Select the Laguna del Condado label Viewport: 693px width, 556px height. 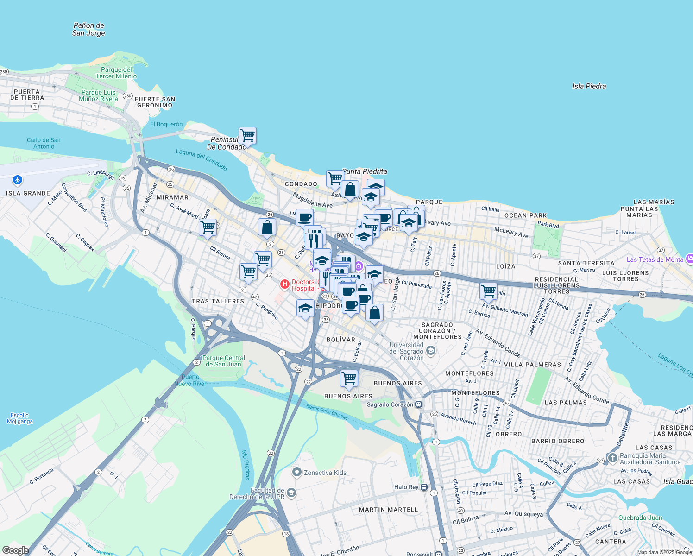coord(202,160)
